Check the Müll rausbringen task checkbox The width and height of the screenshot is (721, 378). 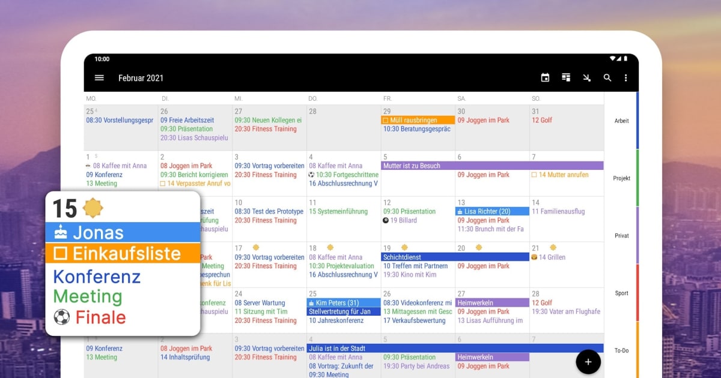(x=385, y=120)
